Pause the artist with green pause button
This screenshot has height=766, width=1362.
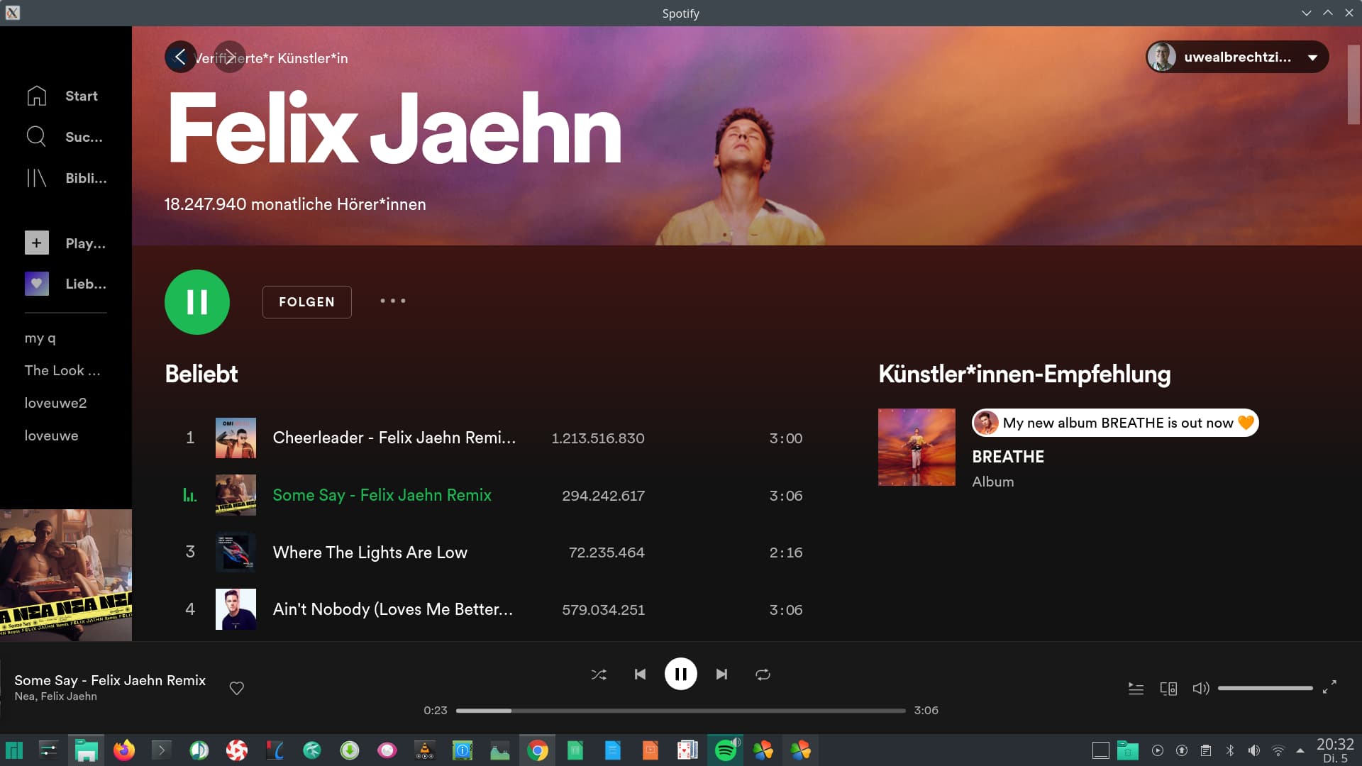pyautogui.click(x=197, y=302)
